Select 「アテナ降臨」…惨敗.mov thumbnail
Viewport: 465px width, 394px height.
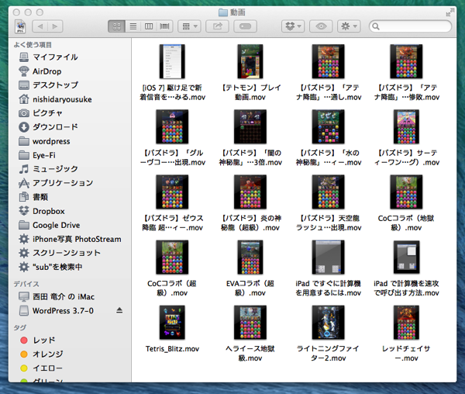pos(406,61)
